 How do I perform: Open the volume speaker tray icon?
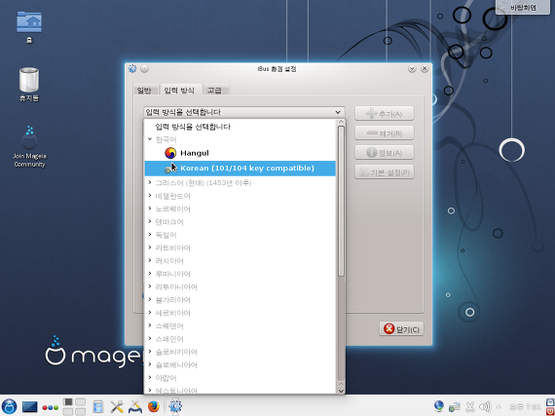(485, 407)
